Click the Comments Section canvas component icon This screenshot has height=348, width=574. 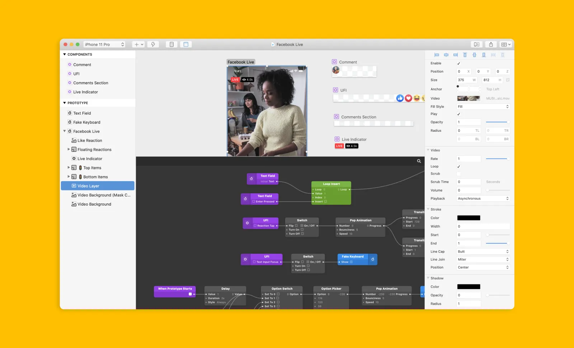point(337,117)
